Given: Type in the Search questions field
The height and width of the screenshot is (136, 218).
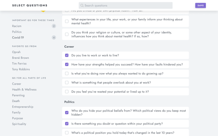Looking at the screenshot, I should point(128,5).
